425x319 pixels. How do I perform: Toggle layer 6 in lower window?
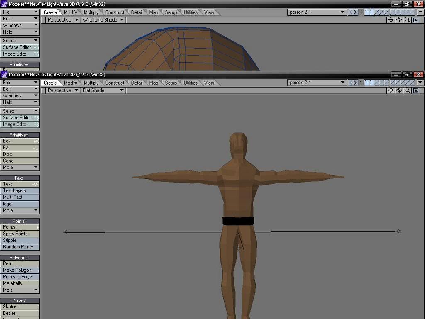tap(392, 83)
